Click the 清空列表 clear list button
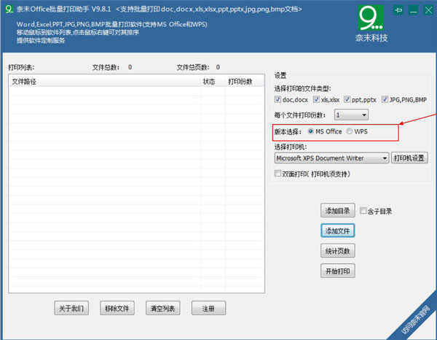Image resolution: width=437 pixels, height=340 pixels. (162, 308)
